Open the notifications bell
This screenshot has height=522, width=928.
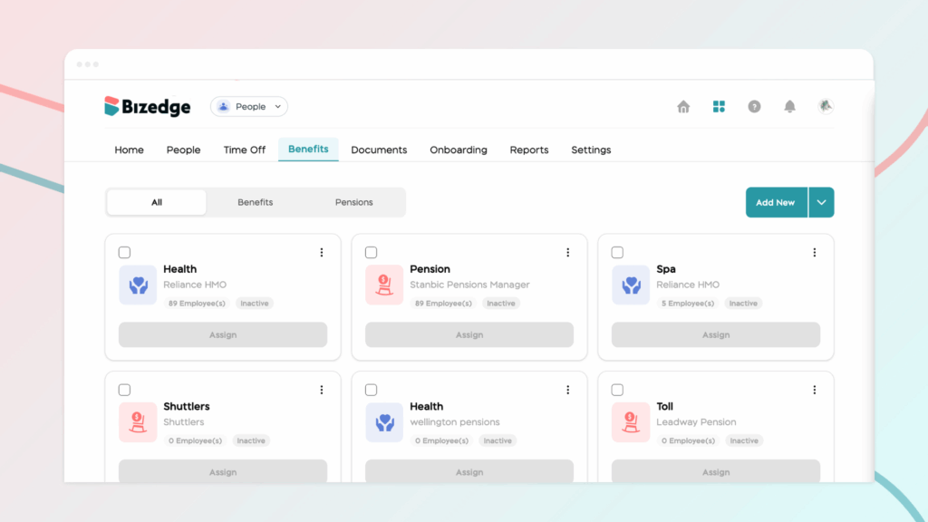point(789,107)
